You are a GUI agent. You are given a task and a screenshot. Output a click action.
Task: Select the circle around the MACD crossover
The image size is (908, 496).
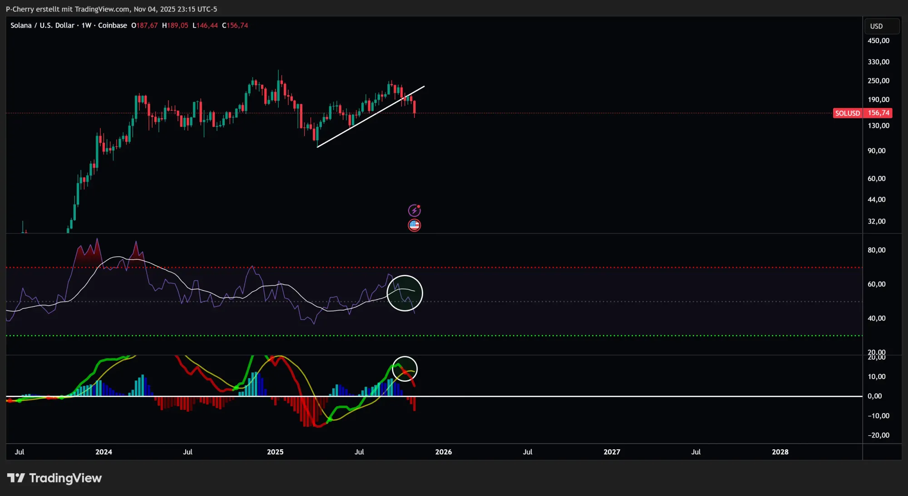(x=404, y=369)
